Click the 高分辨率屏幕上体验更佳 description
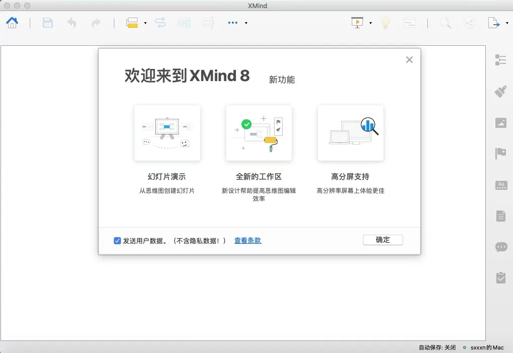This screenshot has width=513, height=353. pos(350,190)
